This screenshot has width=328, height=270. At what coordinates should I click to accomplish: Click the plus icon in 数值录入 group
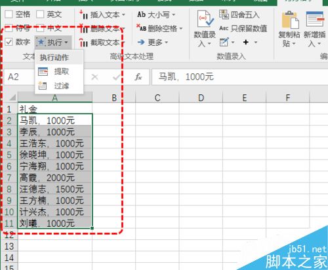pyautogui.click(x=246, y=42)
